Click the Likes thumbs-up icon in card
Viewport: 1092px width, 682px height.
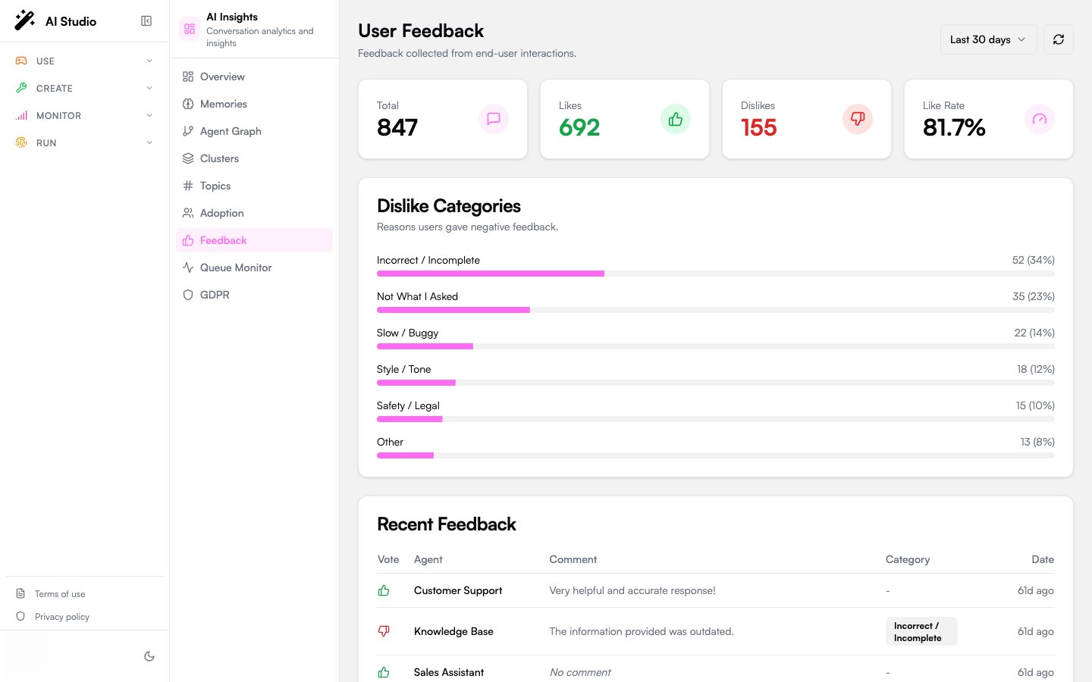(676, 119)
